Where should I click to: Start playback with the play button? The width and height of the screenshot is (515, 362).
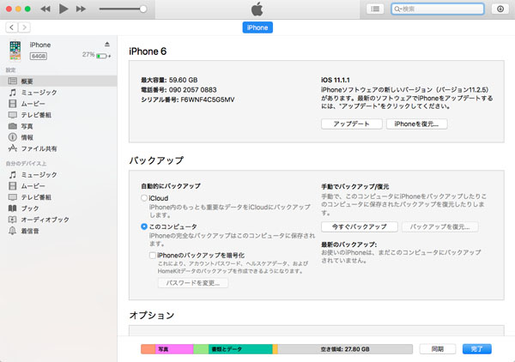63,9
